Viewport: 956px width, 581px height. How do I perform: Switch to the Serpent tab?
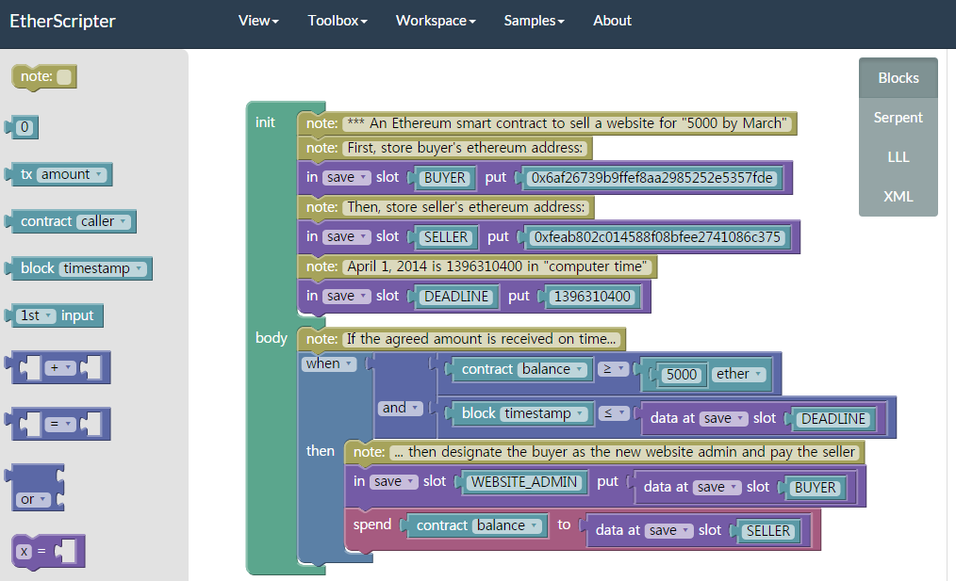(898, 118)
